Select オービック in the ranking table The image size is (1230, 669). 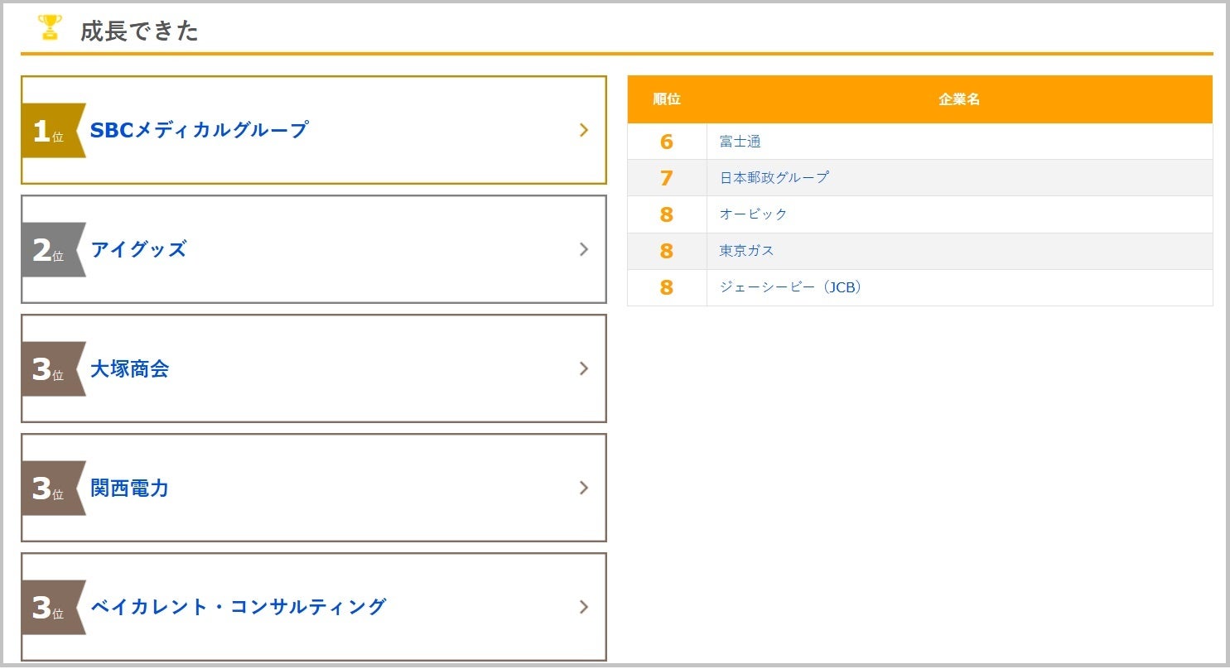(753, 214)
